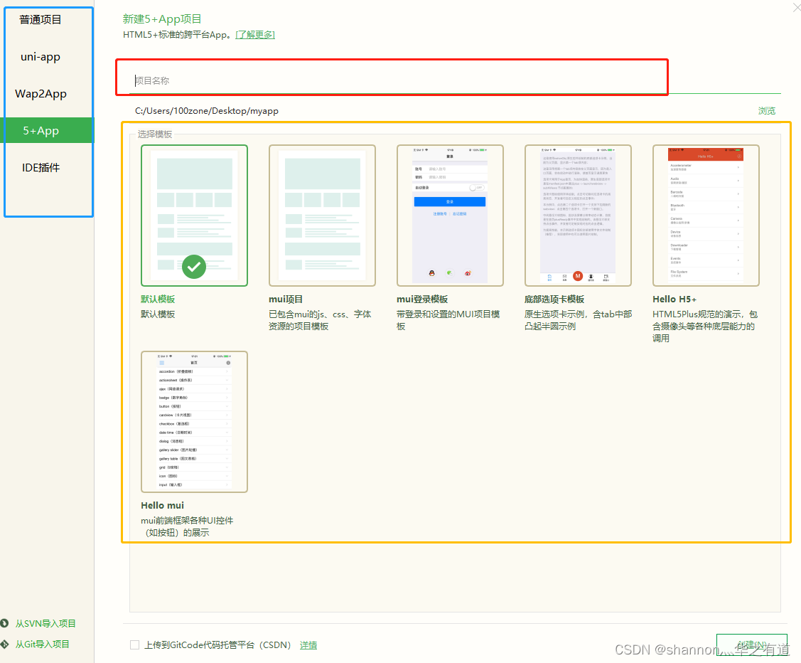The height and width of the screenshot is (663, 801).
Task: Switch to the Wap2App category
Action: (x=41, y=93)
